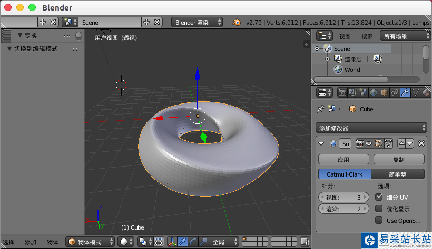Viewport: 432px width, 249px height.
Task: Add a new screen layout with plus
Action: pos(43,22)
